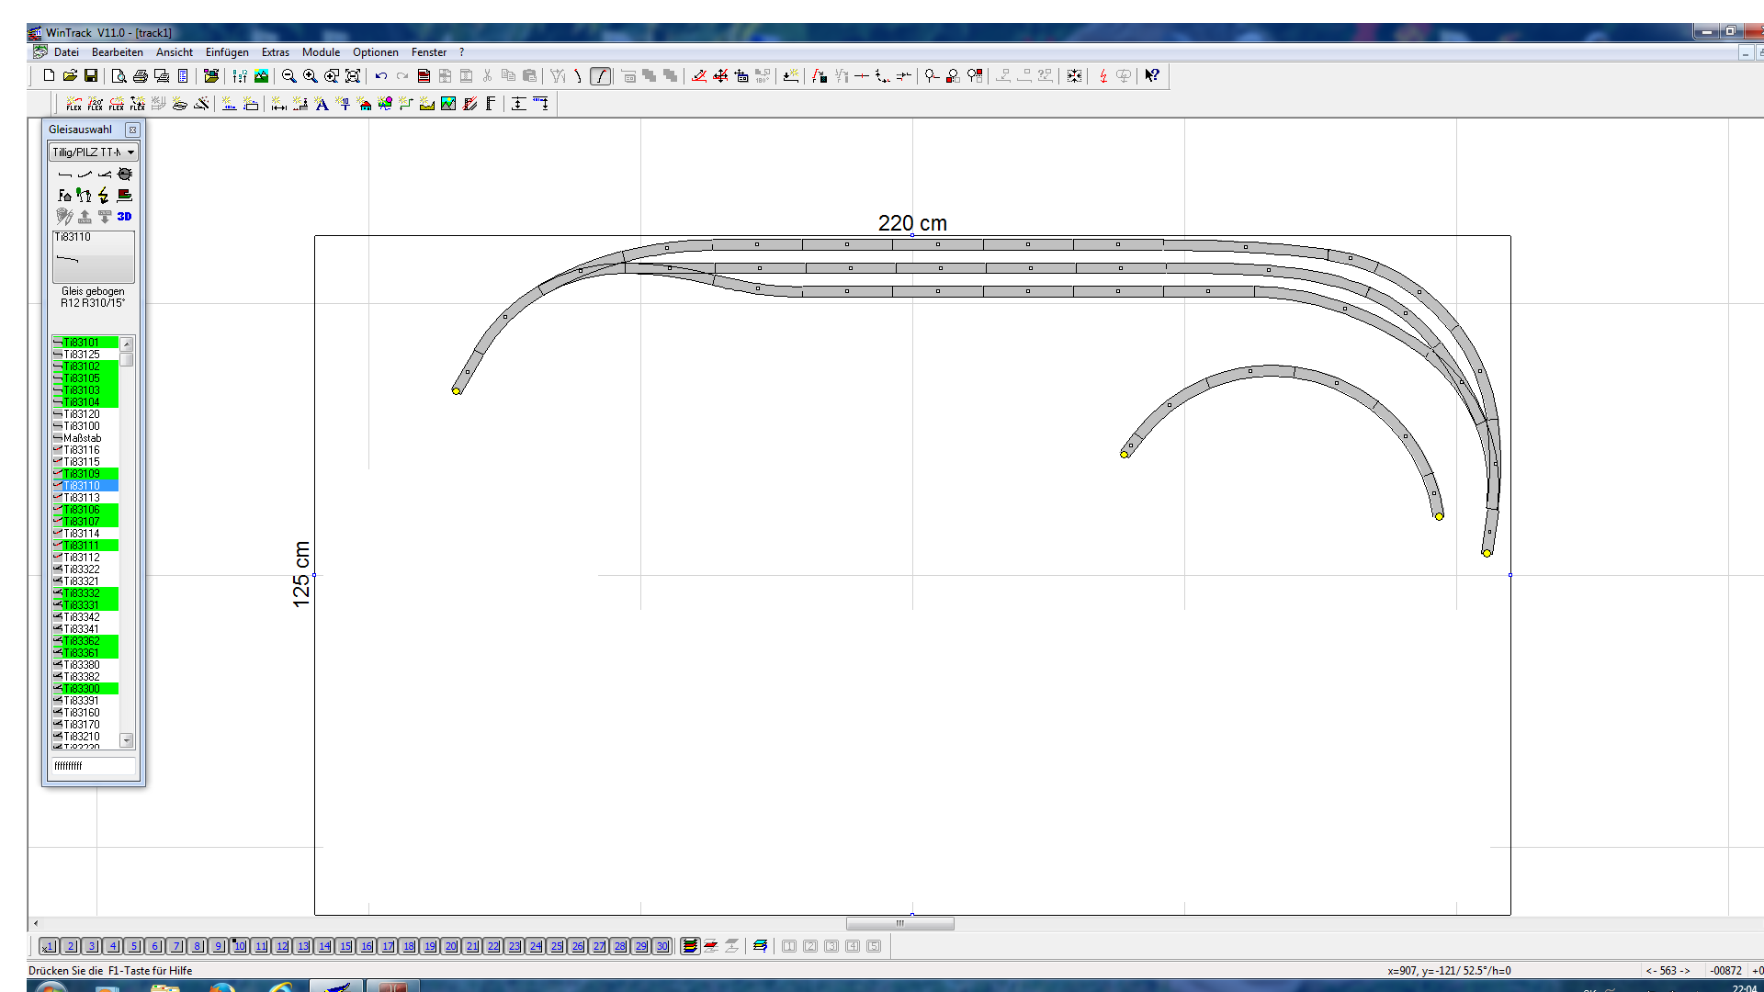Select track Ti83125 in the list
The height and width of the screenshot is (992, 1764).
(x=82, y=355)
